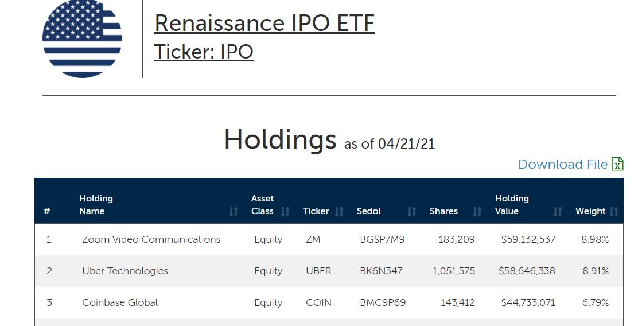This screenshot has height=326, width=642.
Task: Click the Excel file icon
Action: click(x=617, y=164)
